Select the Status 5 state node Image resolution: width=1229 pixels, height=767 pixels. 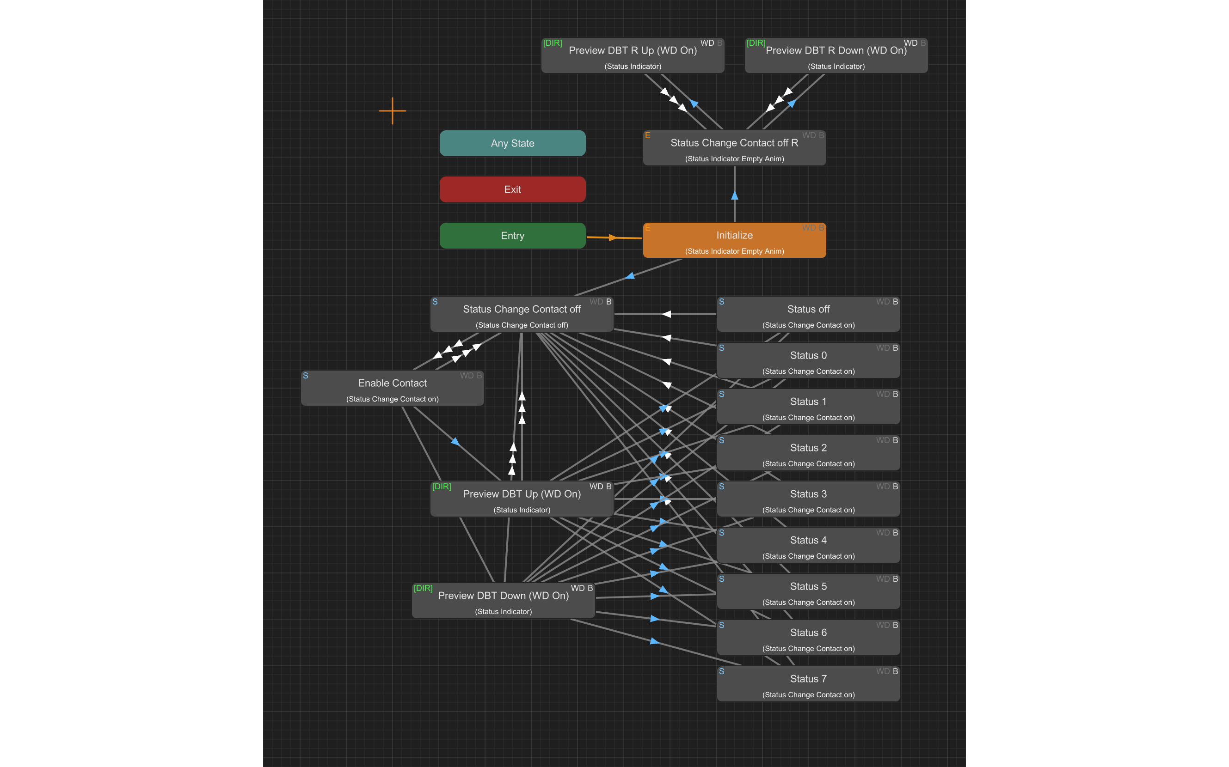[808, 591]
